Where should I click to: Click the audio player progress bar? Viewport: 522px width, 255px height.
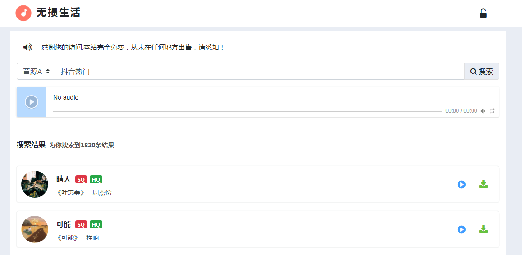tap(247, 111)
